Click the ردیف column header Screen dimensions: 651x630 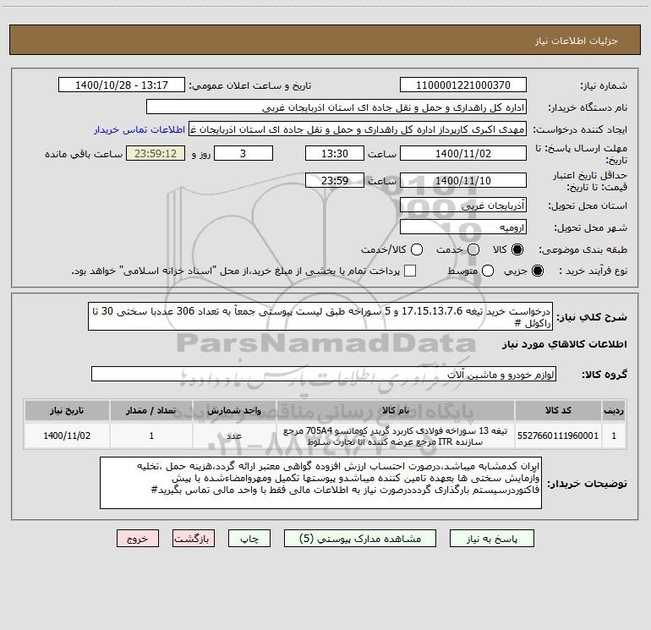[x=614, y=410]
